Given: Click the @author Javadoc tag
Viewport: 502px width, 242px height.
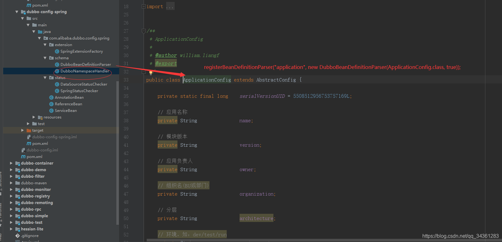Looking at the screenshot, I should click(166, 55).
